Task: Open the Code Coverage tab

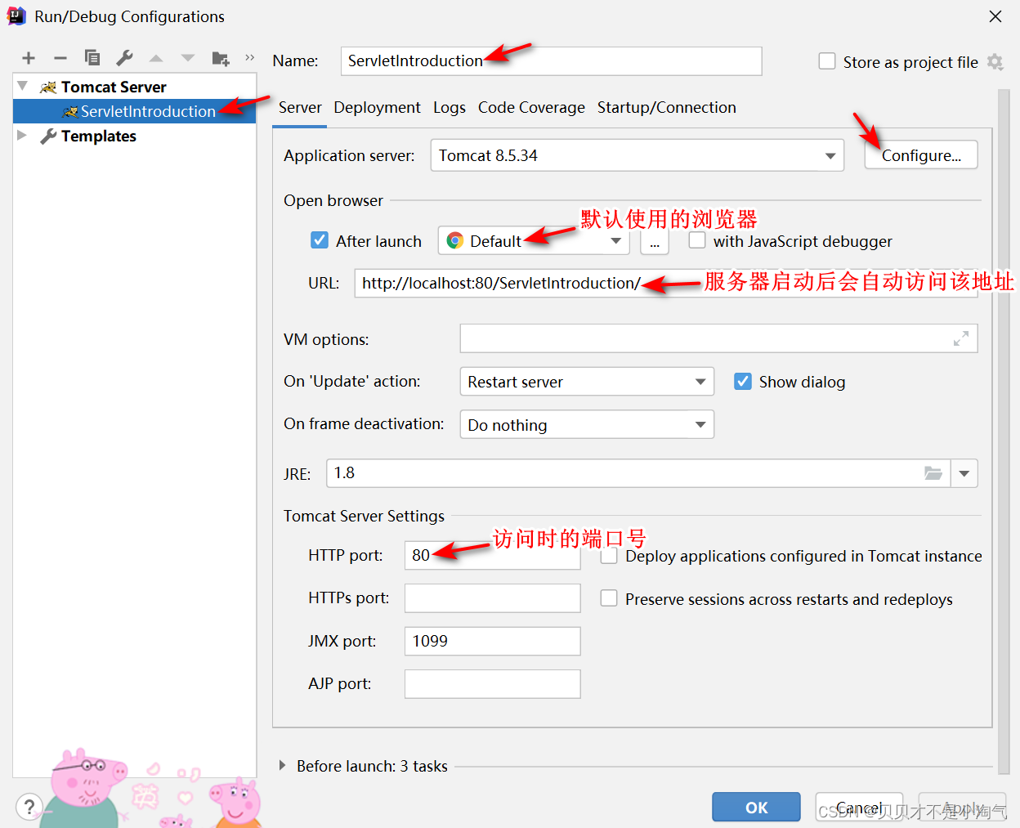Action: point(531,108)
